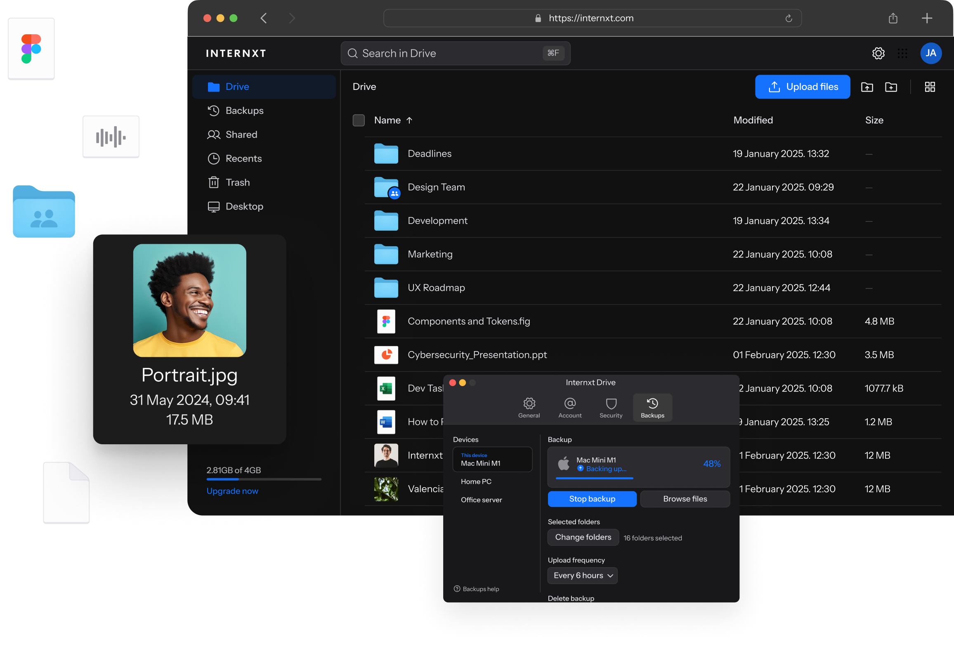
Task: Select Mac Mini M1 in Devices list
Action: [492, 459]
